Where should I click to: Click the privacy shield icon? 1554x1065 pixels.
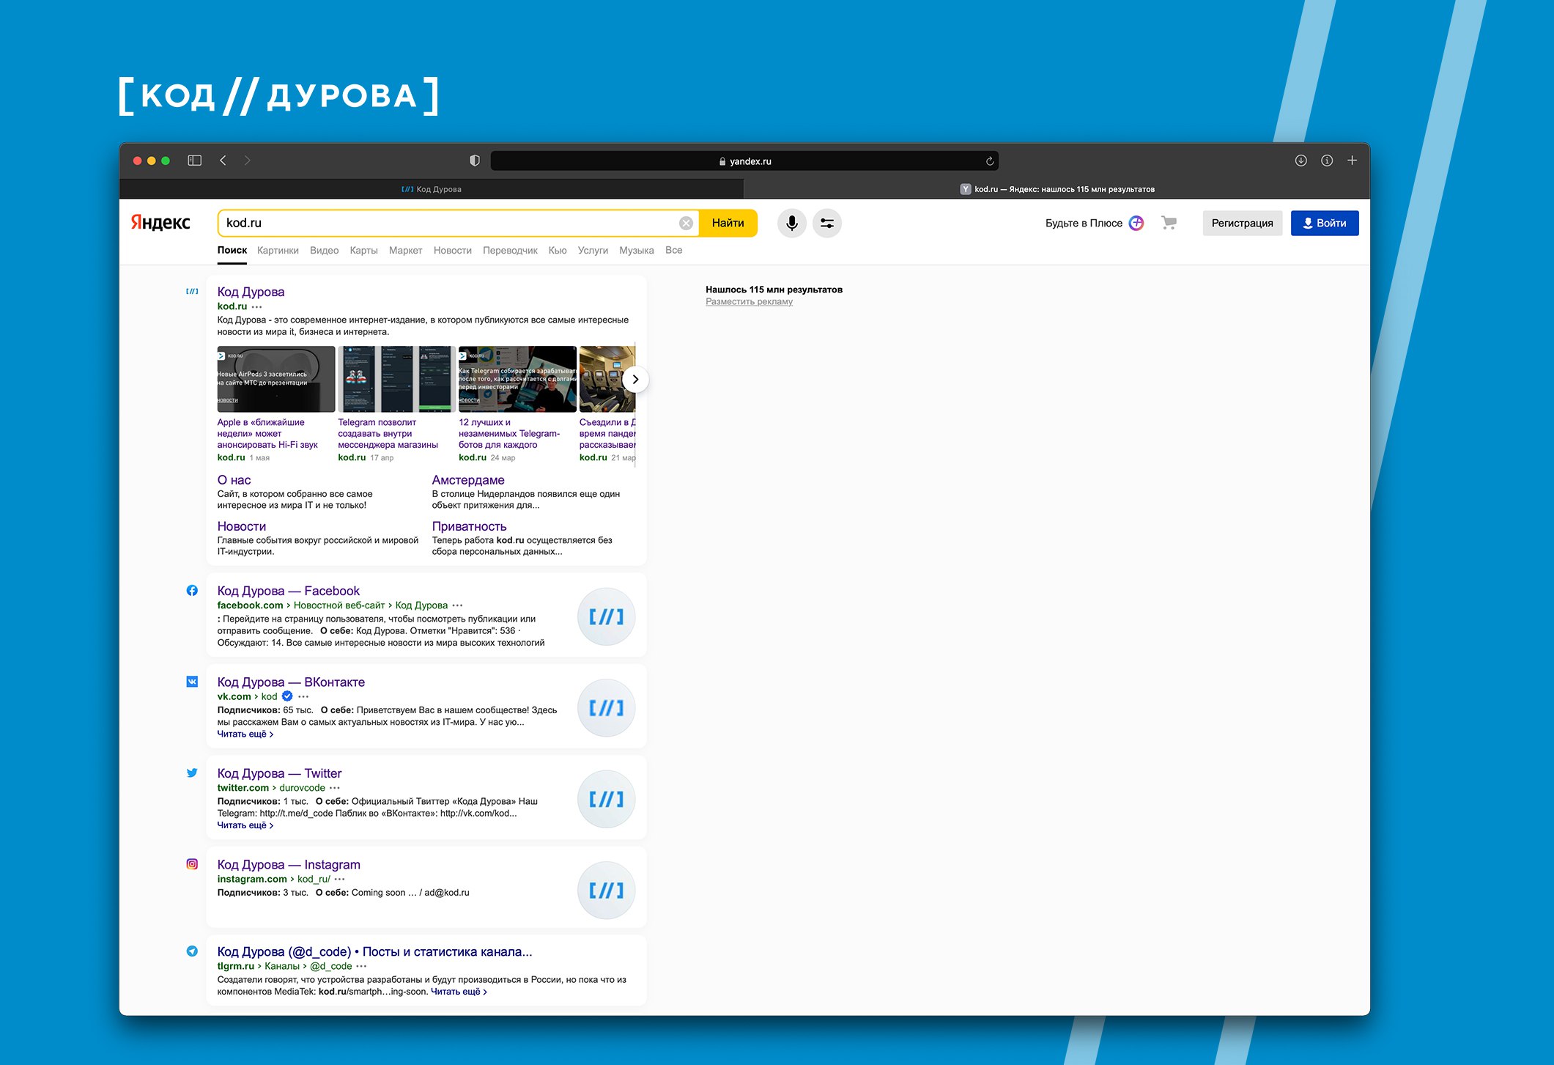tap(475, 161)
